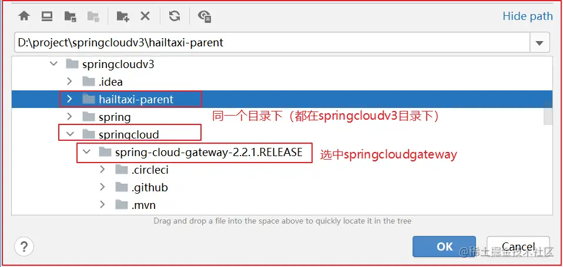Click the Module directory icon
This screenshot has width=563, height=267.
tap(93, 16)
